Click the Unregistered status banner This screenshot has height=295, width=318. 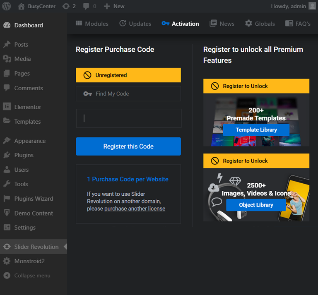pyautogui.click(x=128, y=75)
